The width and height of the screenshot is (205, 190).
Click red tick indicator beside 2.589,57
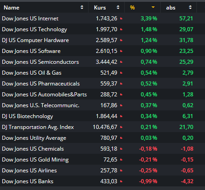point(121,40)
